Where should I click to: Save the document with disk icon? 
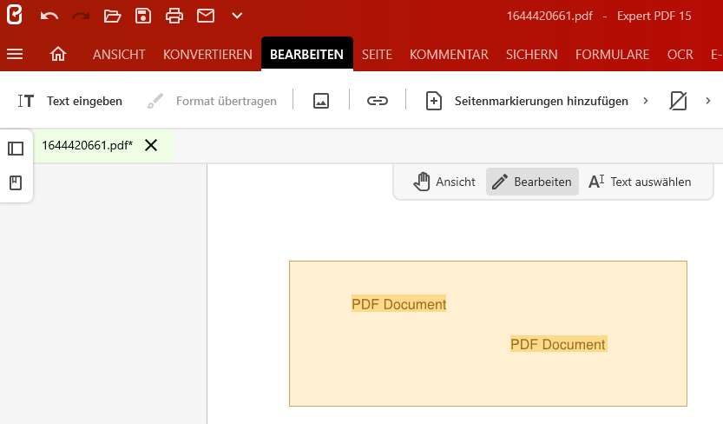tap(143, 16)
